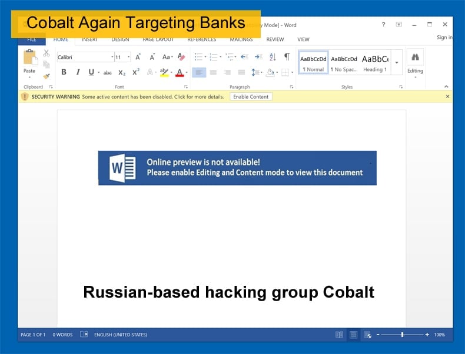Click the 100% zoom level
The width and height of the screenshot is (465, 354).
[440, 335]
